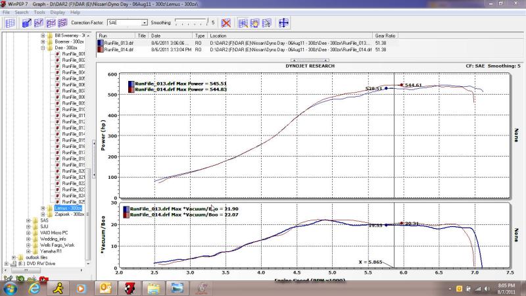Click the first grid view toolbar icon

pyautogui.click(x=11, y=22)
